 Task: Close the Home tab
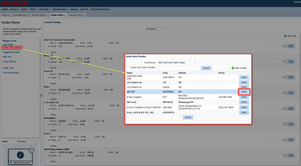[x=9, y=15]
